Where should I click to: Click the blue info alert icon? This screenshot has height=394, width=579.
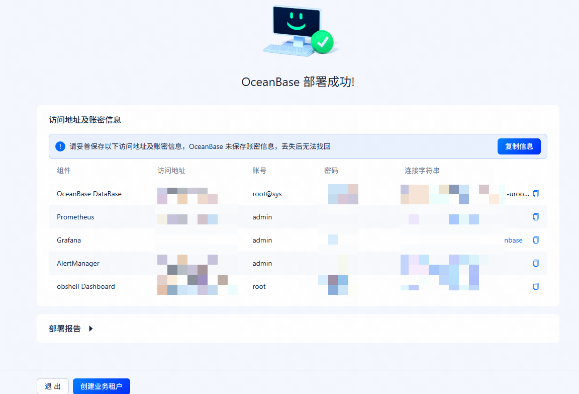(60, 146)
